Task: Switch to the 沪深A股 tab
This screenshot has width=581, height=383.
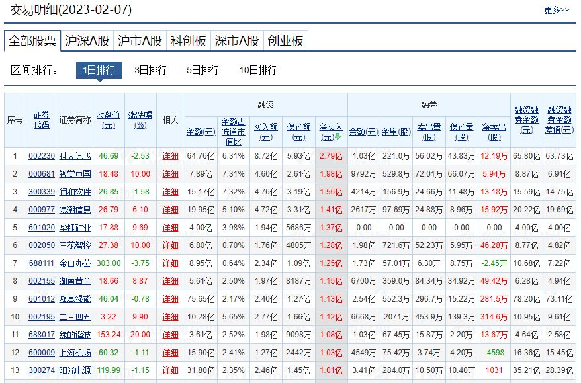Action: pyautogui.click(x=87, y=41)
